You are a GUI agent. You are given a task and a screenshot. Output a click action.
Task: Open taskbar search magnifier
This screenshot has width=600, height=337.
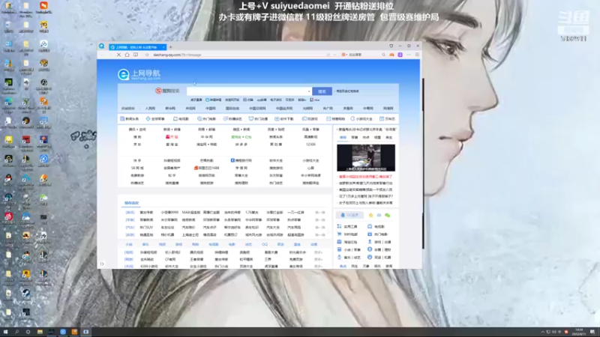pyautogui.click(x=16, y=332)
